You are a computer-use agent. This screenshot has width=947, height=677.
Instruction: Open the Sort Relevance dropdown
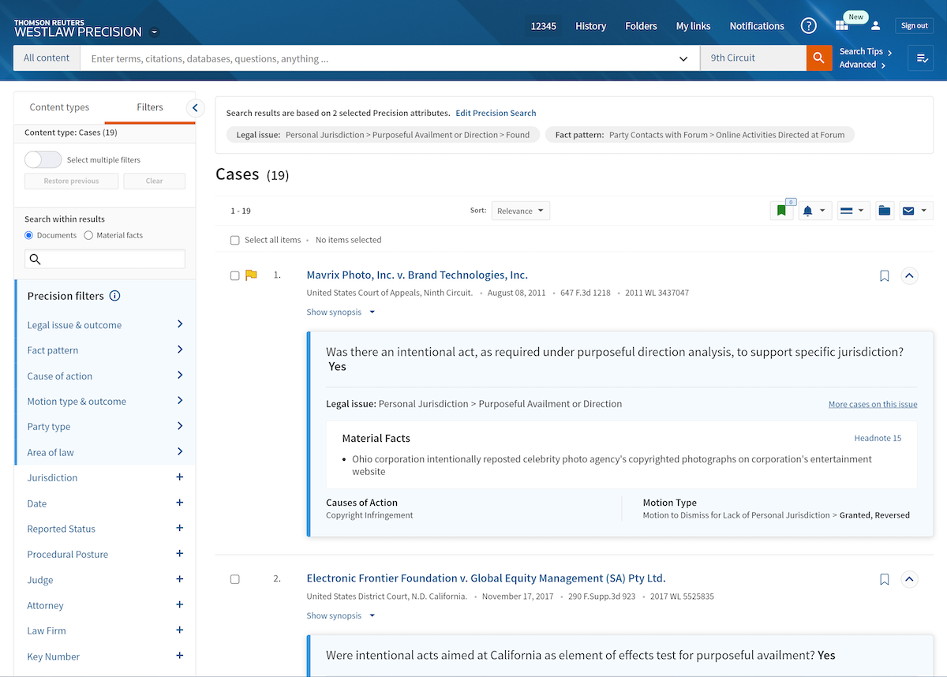pyautogui.click(x=521, y=211)
